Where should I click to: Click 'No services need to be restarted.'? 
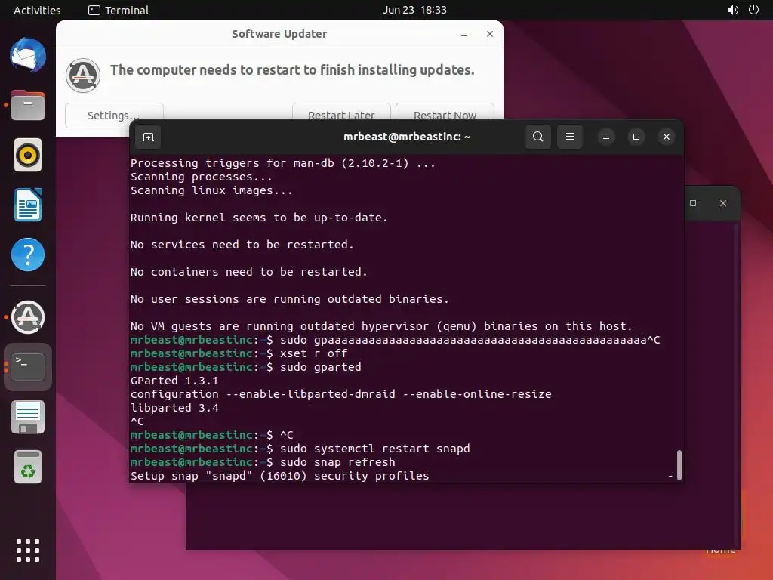point(242,245)
